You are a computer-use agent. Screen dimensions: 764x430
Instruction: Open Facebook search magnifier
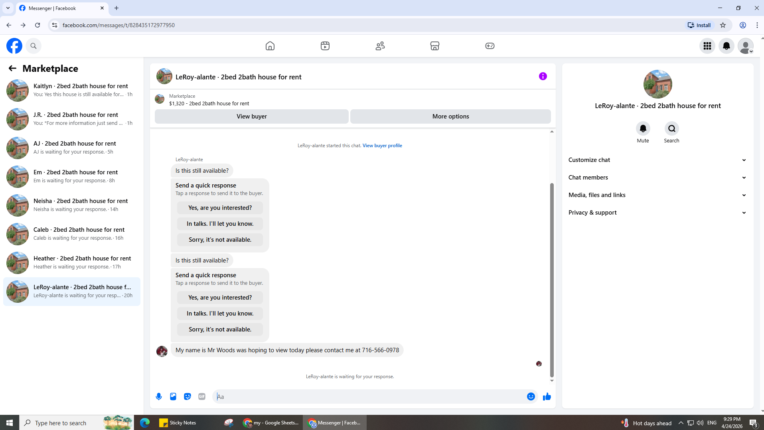pyautogui.click(x=34, y=46)
